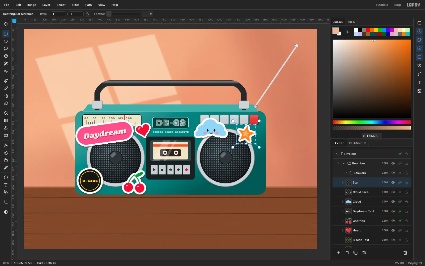Swap foreground and background colors
Image resolution: width=425 pixels, height=266 pixels.
(x=347, y=32)
